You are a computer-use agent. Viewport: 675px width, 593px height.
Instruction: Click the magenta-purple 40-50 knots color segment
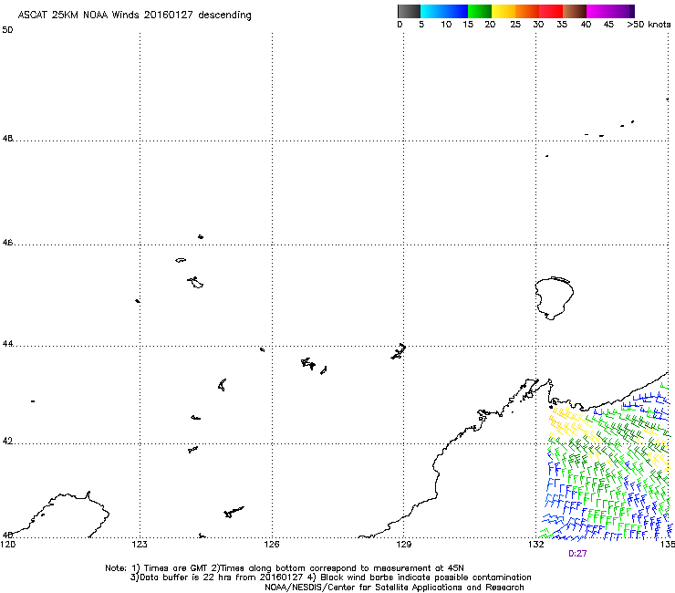point(610,11)
